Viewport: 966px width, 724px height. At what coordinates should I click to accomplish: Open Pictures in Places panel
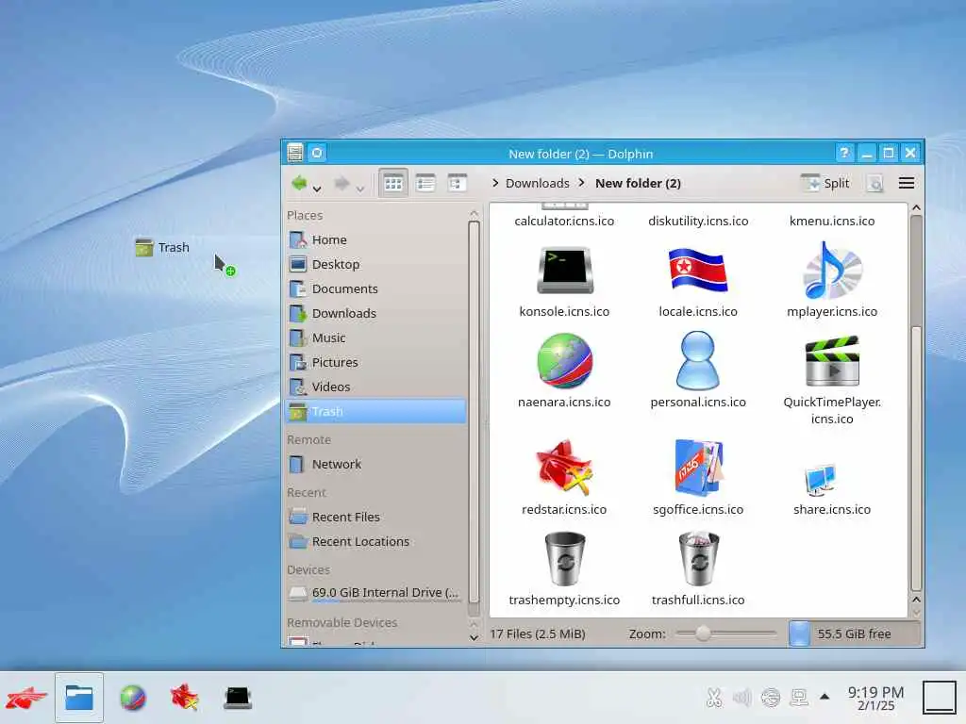pos(376,362)
